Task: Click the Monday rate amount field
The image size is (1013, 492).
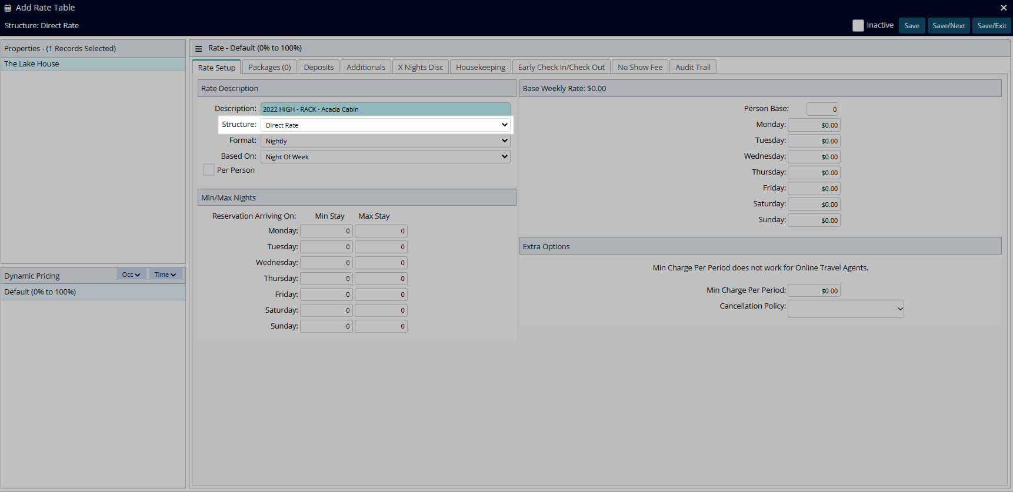Action: (814, 125)
